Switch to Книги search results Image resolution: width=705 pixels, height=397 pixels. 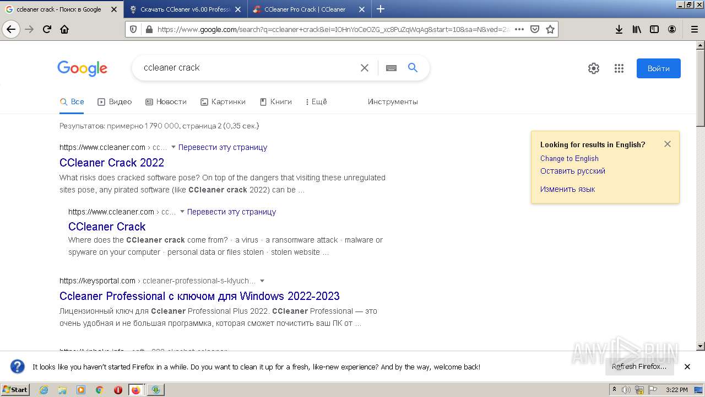point(275,101)
